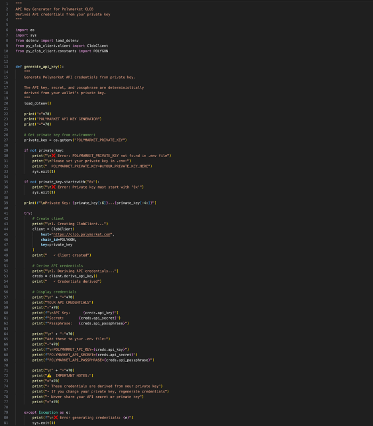Click 'These credentials are derived from your private key' line
Screen dimensions: 373x426
click(98, 387)
